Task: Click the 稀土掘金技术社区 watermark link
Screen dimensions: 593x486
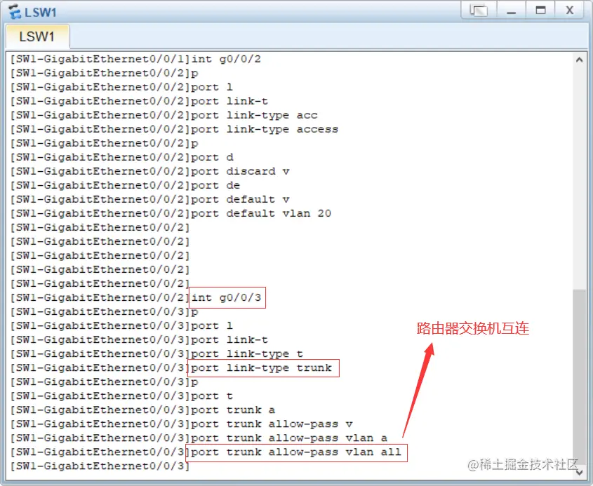Action: [524, 464]
